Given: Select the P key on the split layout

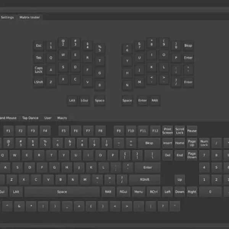Looking at the screenshot, I should 176,58.
